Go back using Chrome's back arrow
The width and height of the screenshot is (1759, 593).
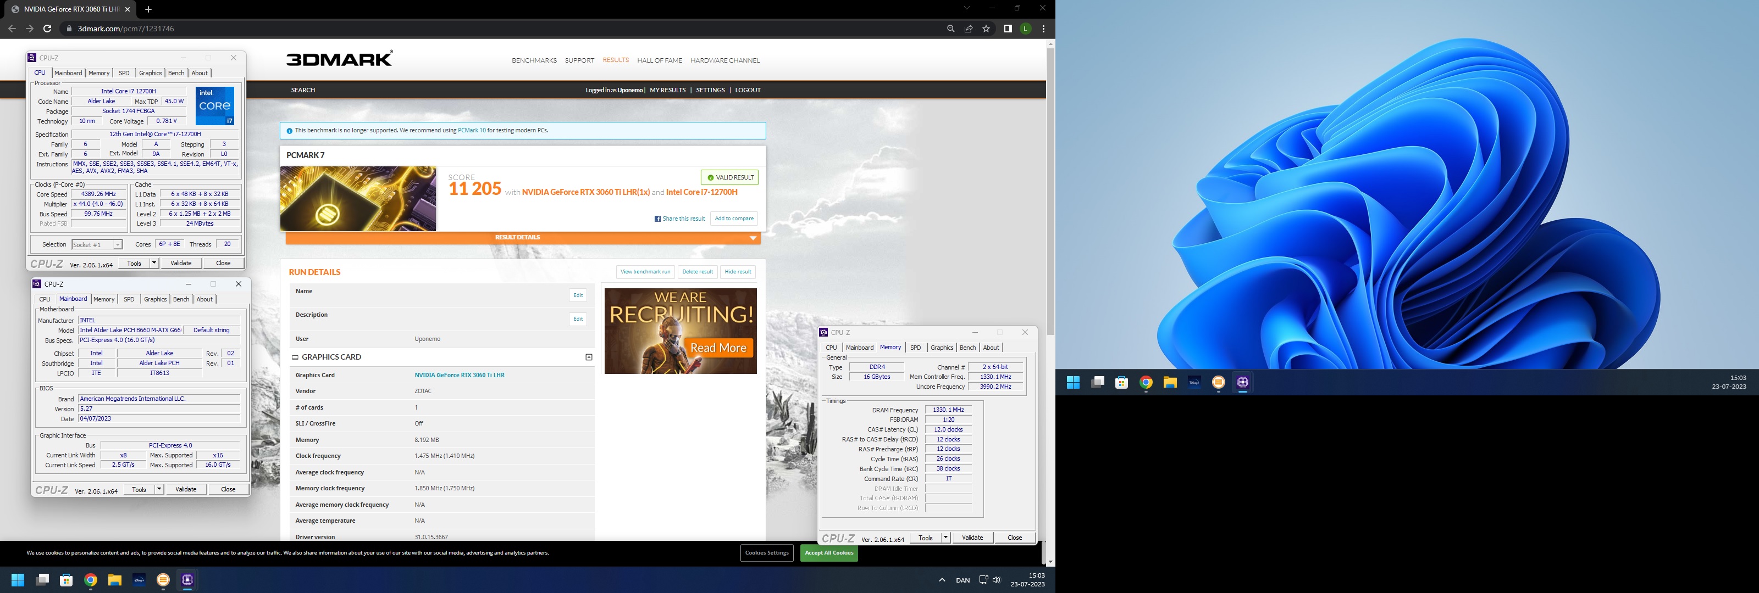pos(12,29)
